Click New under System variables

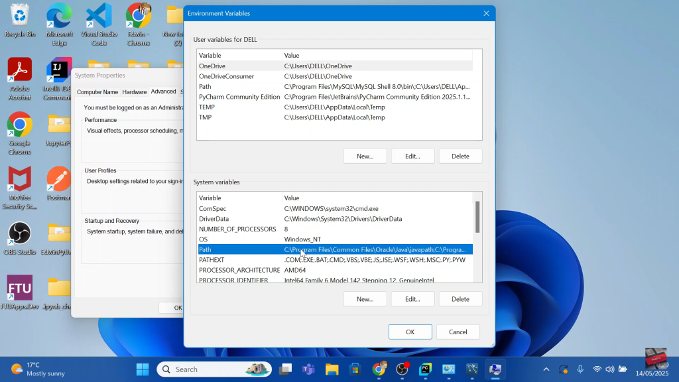365,299
